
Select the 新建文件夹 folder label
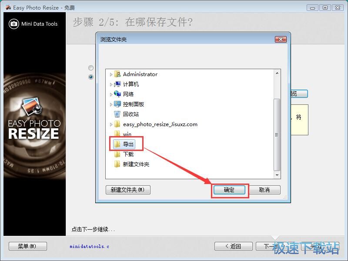point(136,164)
